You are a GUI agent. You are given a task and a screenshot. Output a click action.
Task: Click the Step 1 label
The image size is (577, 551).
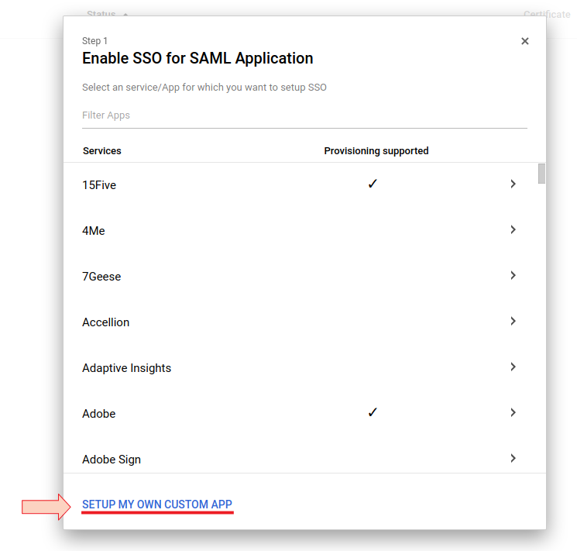click(94, 41)
